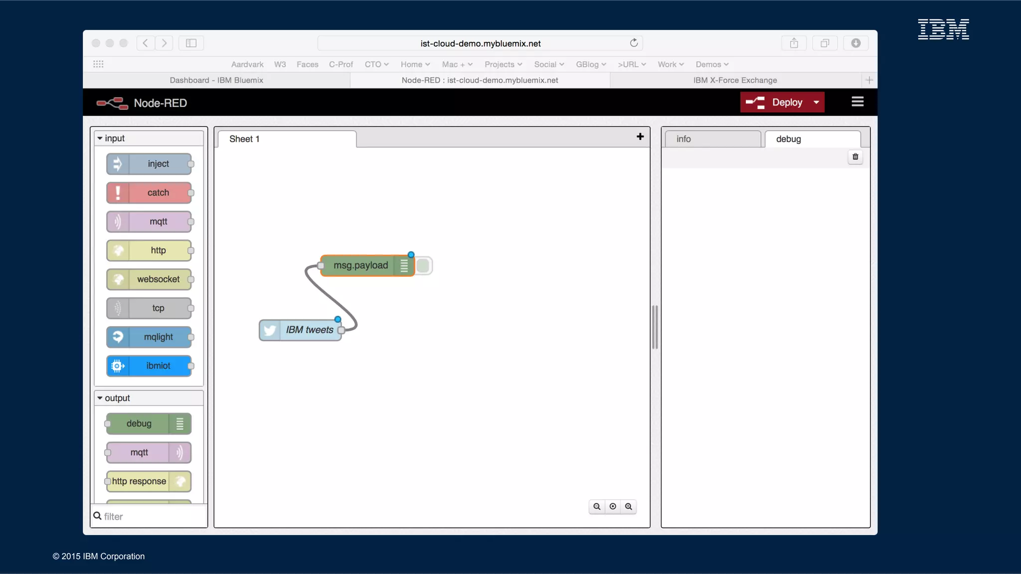
Task: Toggle the msg.payload debug node output button
Action: [423, 266]
